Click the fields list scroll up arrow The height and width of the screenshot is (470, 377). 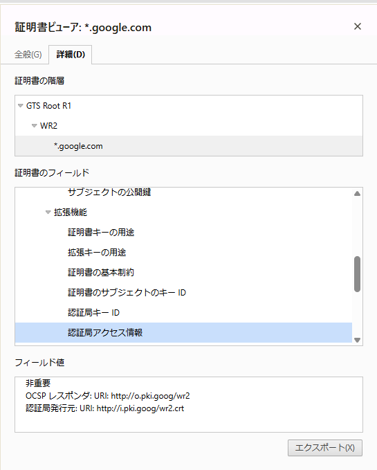point(357,194)
